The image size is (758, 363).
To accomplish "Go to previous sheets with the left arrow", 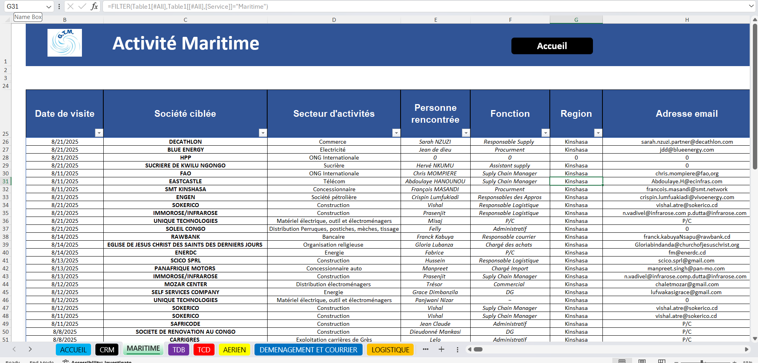I will 14,349.
